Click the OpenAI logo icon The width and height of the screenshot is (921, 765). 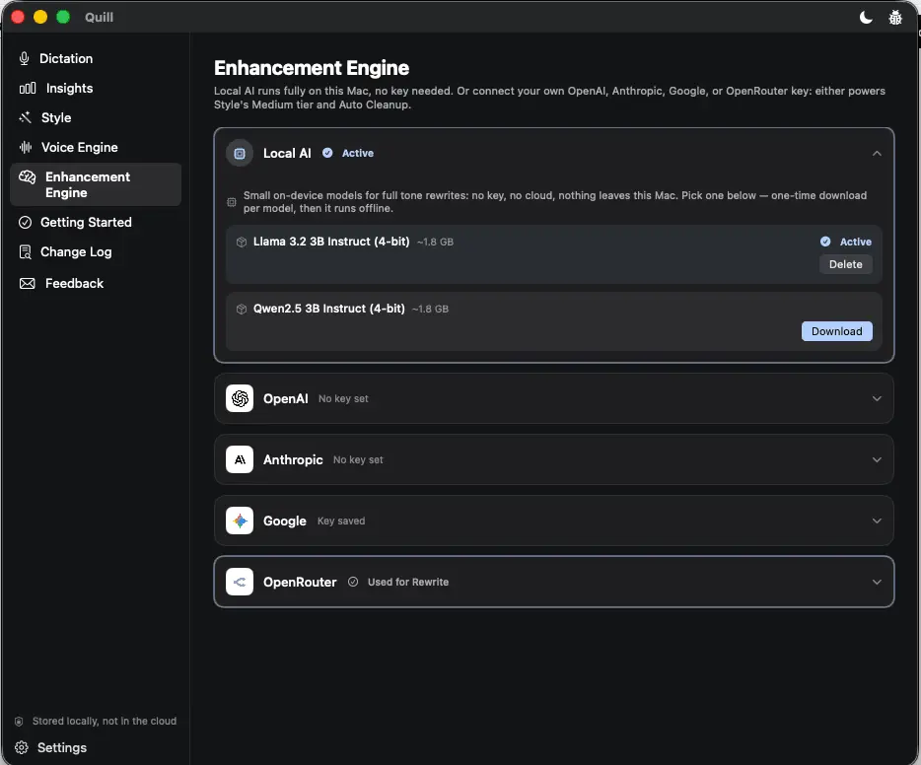point(240,398)
